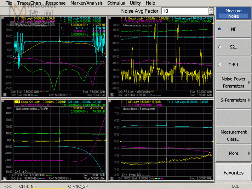
Task: Click the Gain compression & AM-PM title
Action: 32,109
